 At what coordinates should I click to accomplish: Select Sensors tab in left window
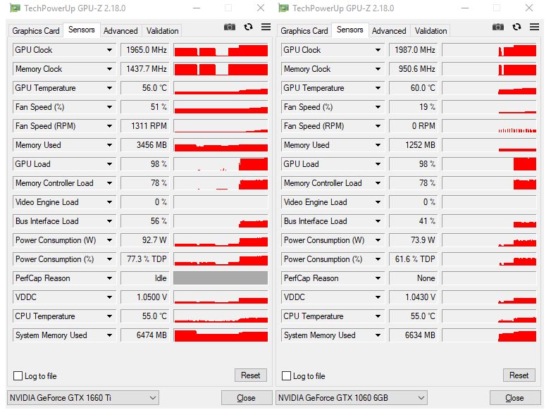click(x=82, y=30)
